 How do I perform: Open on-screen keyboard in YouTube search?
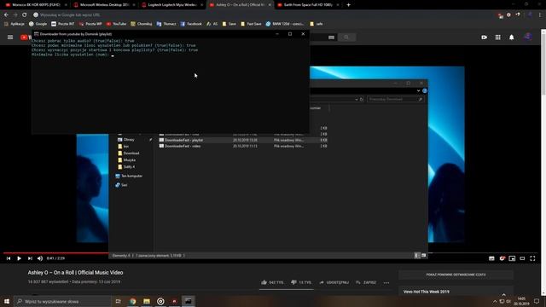click(331, 38)
